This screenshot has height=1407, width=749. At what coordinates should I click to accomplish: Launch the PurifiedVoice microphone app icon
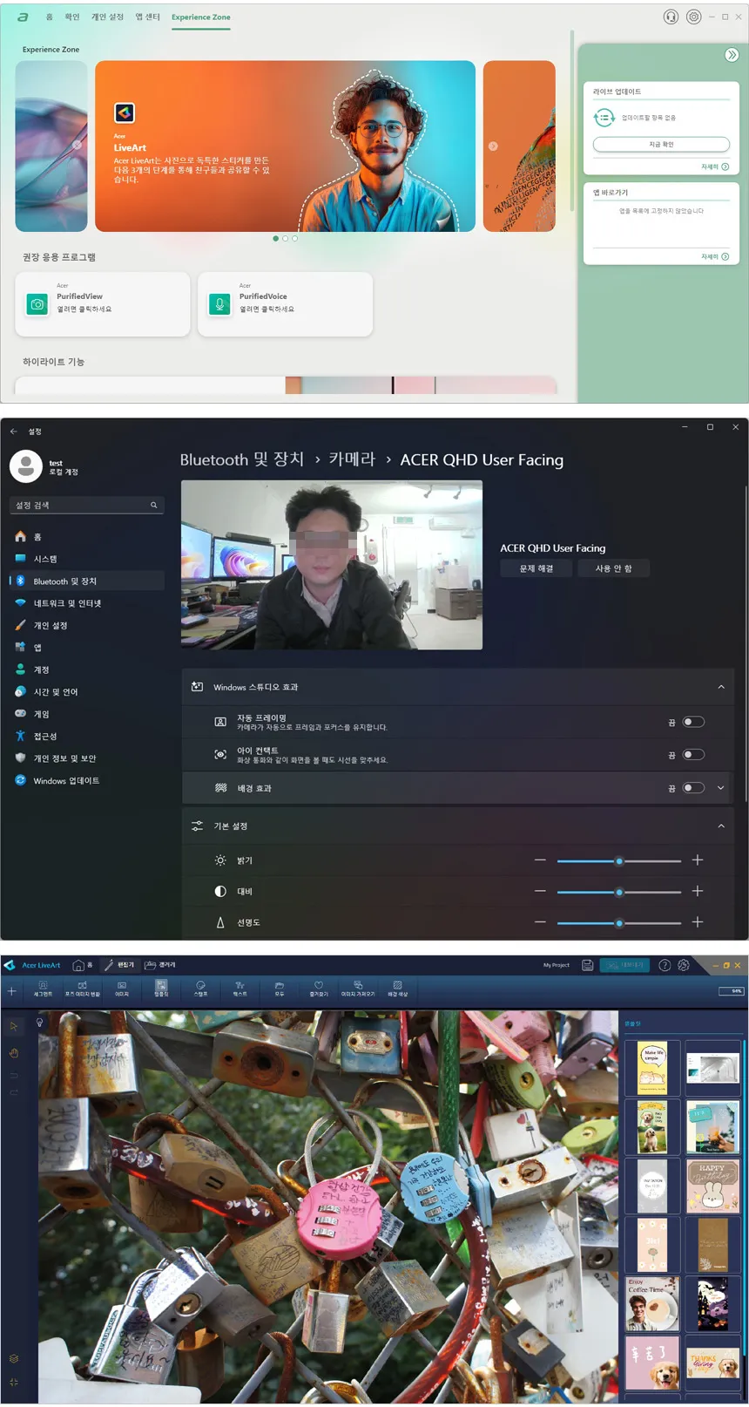220,304
